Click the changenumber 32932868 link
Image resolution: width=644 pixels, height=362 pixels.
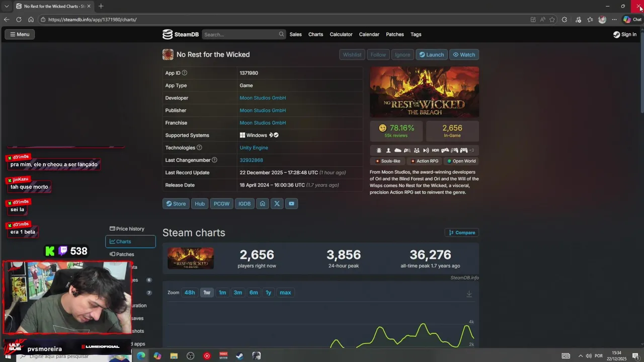pos(251,160)
